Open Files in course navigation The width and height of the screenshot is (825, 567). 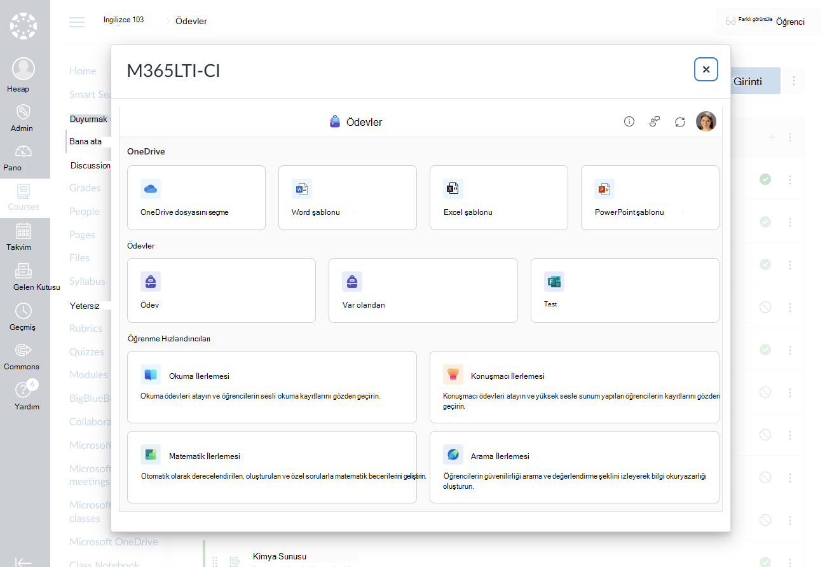(79, 257)
